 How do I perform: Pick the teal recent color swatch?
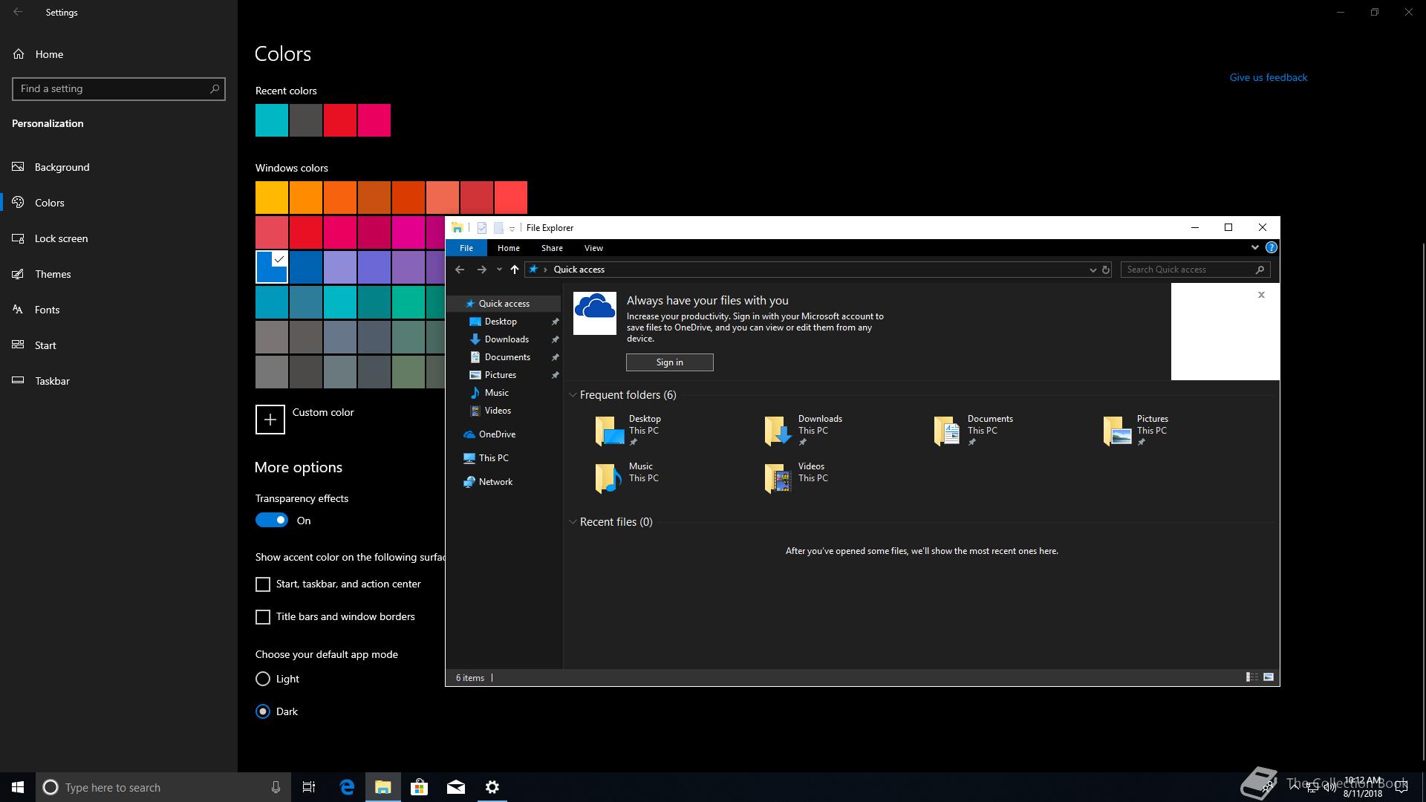point(272,120)
